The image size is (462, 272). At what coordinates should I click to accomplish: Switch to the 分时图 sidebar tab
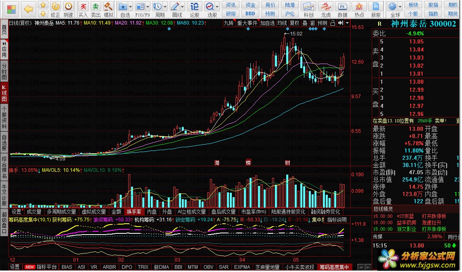click(x=4, y=71)
